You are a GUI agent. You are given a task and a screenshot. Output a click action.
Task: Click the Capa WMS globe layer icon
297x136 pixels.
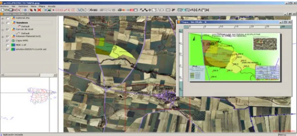[x=13, y=41]
